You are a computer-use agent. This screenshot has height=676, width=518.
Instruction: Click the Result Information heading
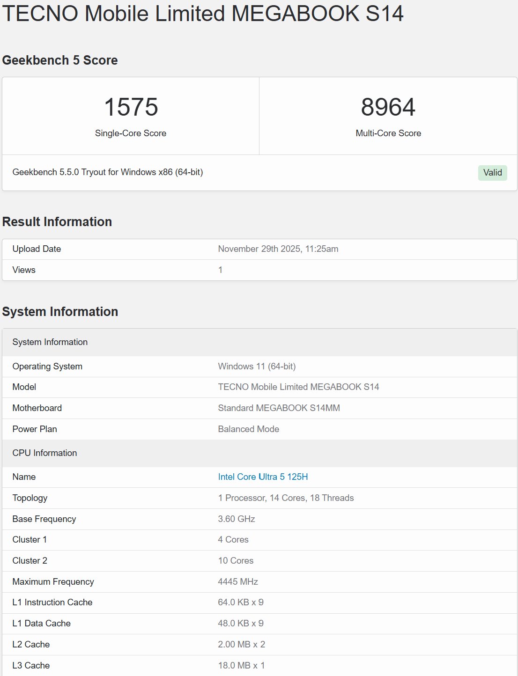tap(57, 222)
